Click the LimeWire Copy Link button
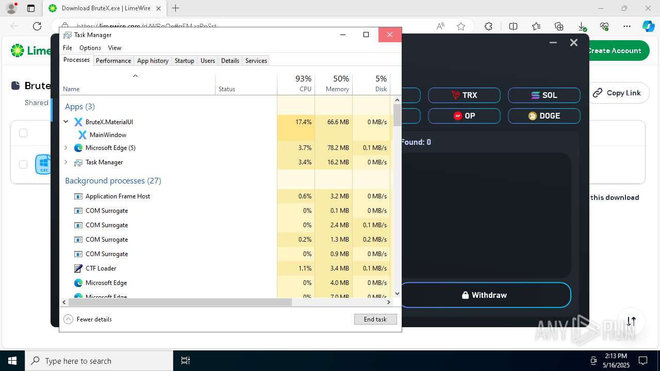This screenshot has width=660, height=371. [617, 93]
